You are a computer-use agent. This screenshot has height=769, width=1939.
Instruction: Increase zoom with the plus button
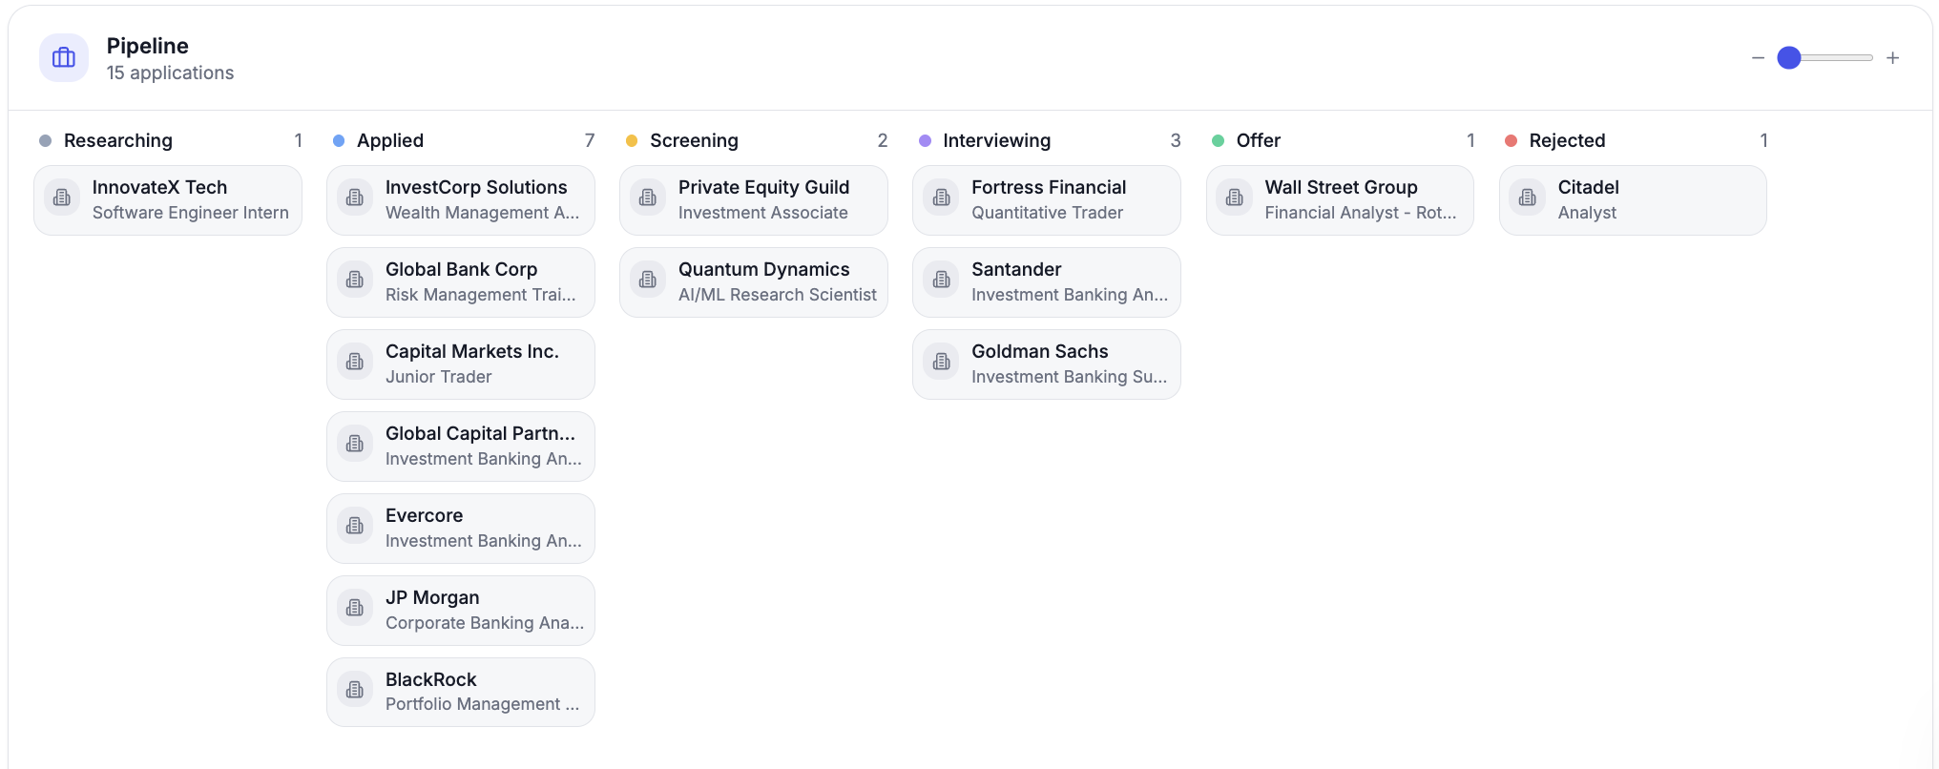pyautogui.click(x=1893, y=58)
